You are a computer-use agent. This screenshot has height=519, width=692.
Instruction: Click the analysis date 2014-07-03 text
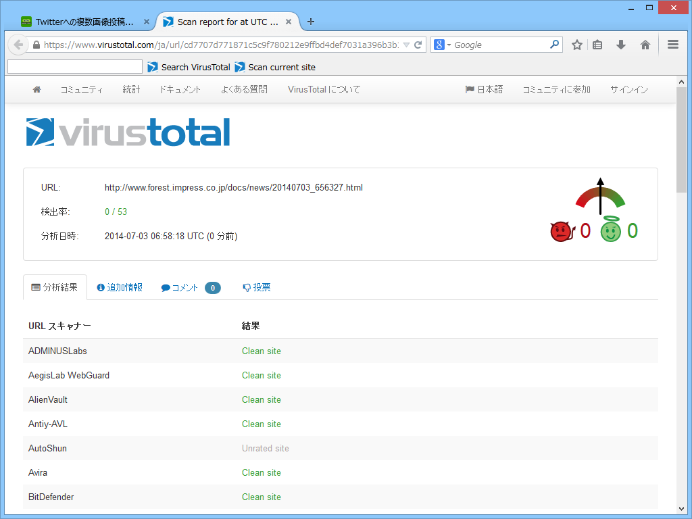click(171, 236)
